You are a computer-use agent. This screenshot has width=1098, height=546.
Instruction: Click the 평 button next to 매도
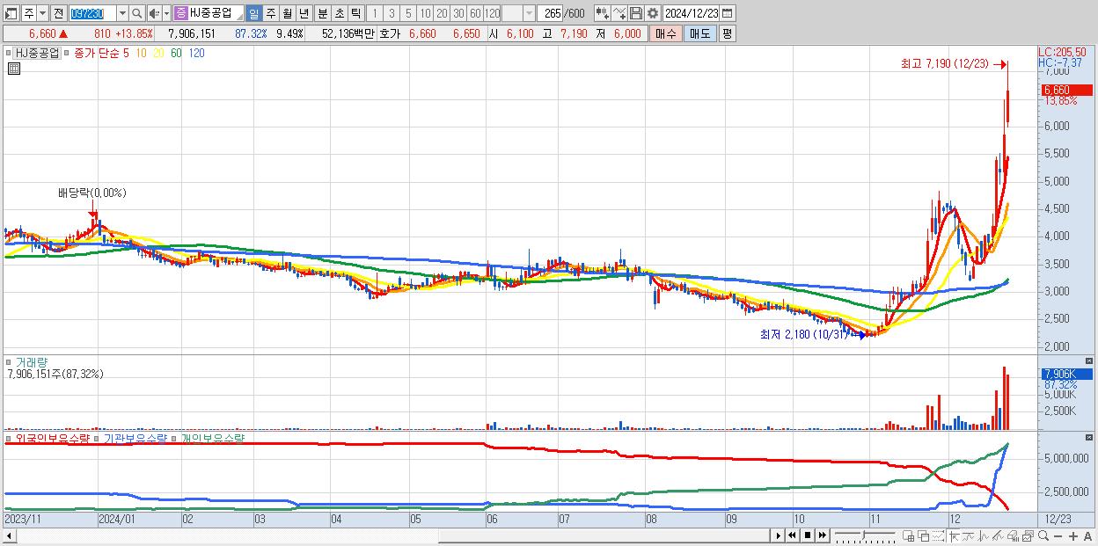(x=727, y=33)
